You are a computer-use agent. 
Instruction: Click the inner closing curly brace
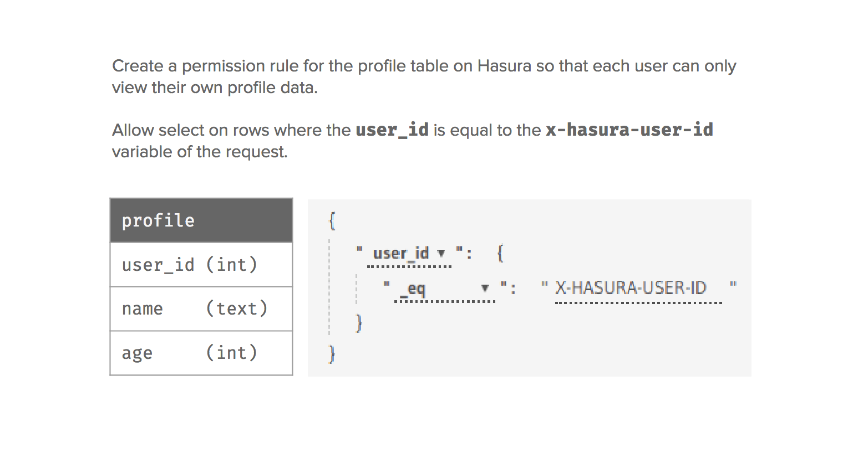click(359, 322)
